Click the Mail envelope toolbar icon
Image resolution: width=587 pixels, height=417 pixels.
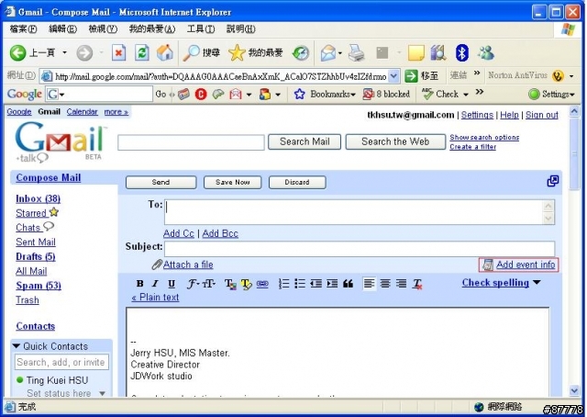tap(328, 53)
